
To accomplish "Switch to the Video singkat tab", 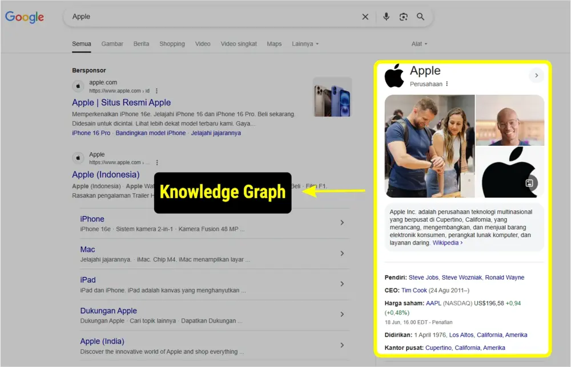I will click(239, 44).
